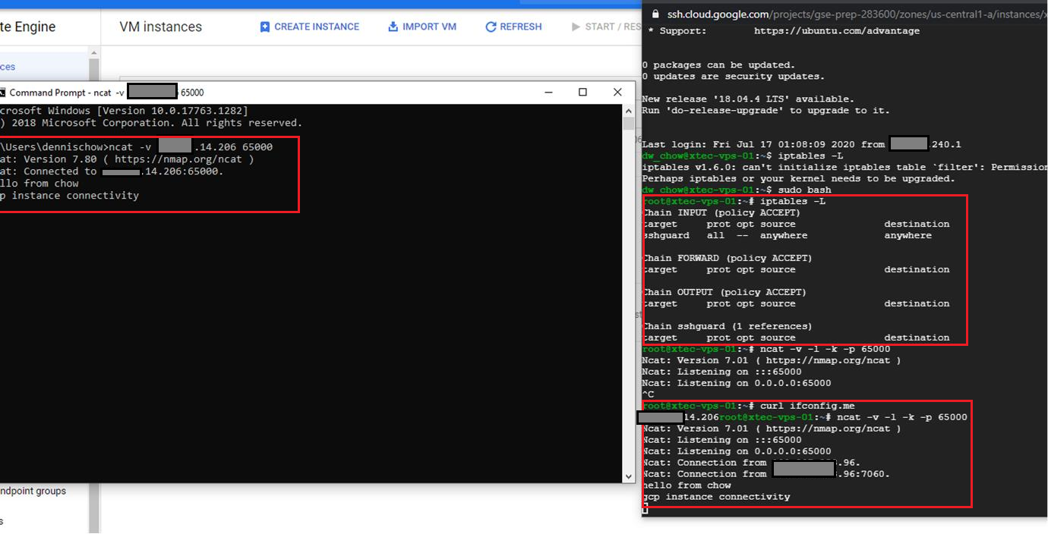Click the ubuntu.com/advantage support URL

click(x=837, y=31)
